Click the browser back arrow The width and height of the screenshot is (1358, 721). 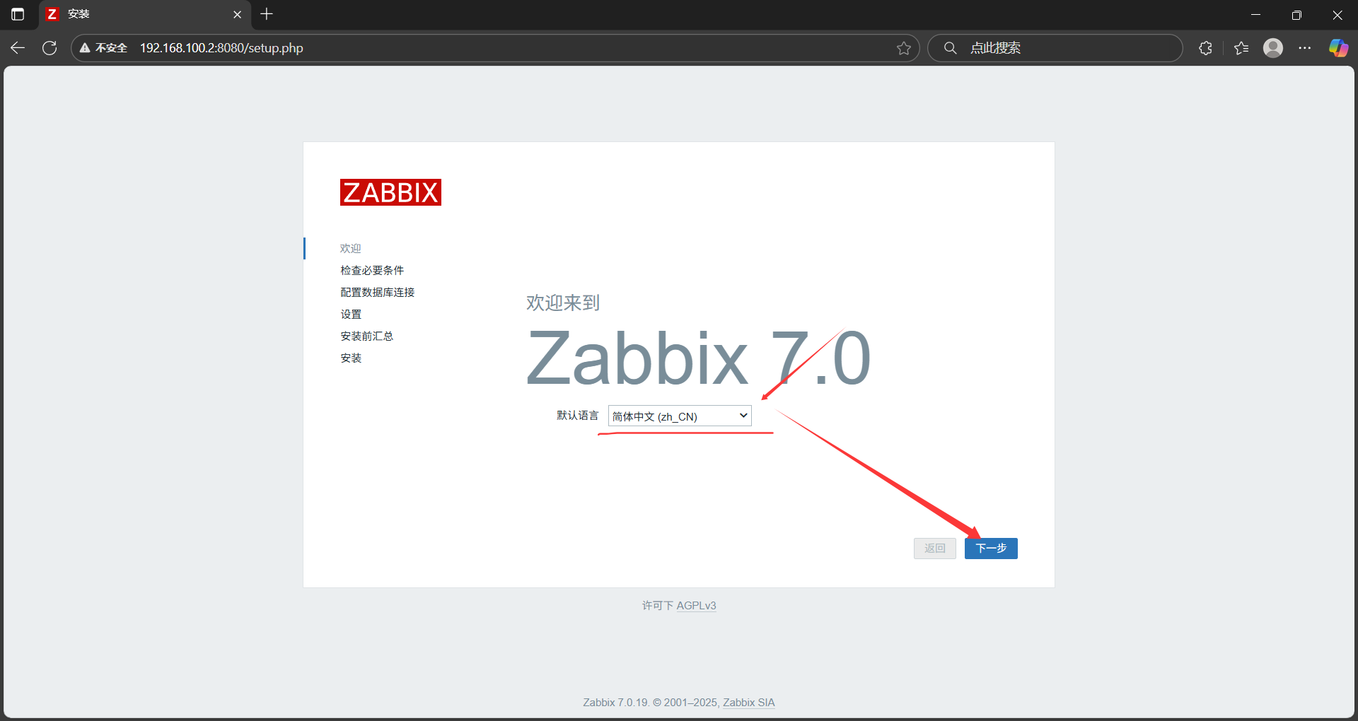coord(18,48)
